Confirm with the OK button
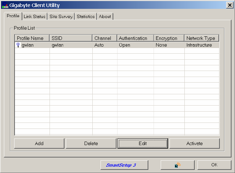 pyautogui.click(x=214, y=165)
